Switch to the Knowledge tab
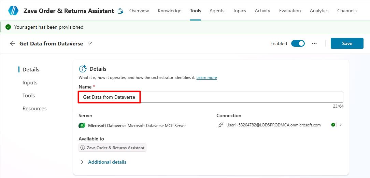The height and width of the screenshot is (178, 370). pos(169,11)
